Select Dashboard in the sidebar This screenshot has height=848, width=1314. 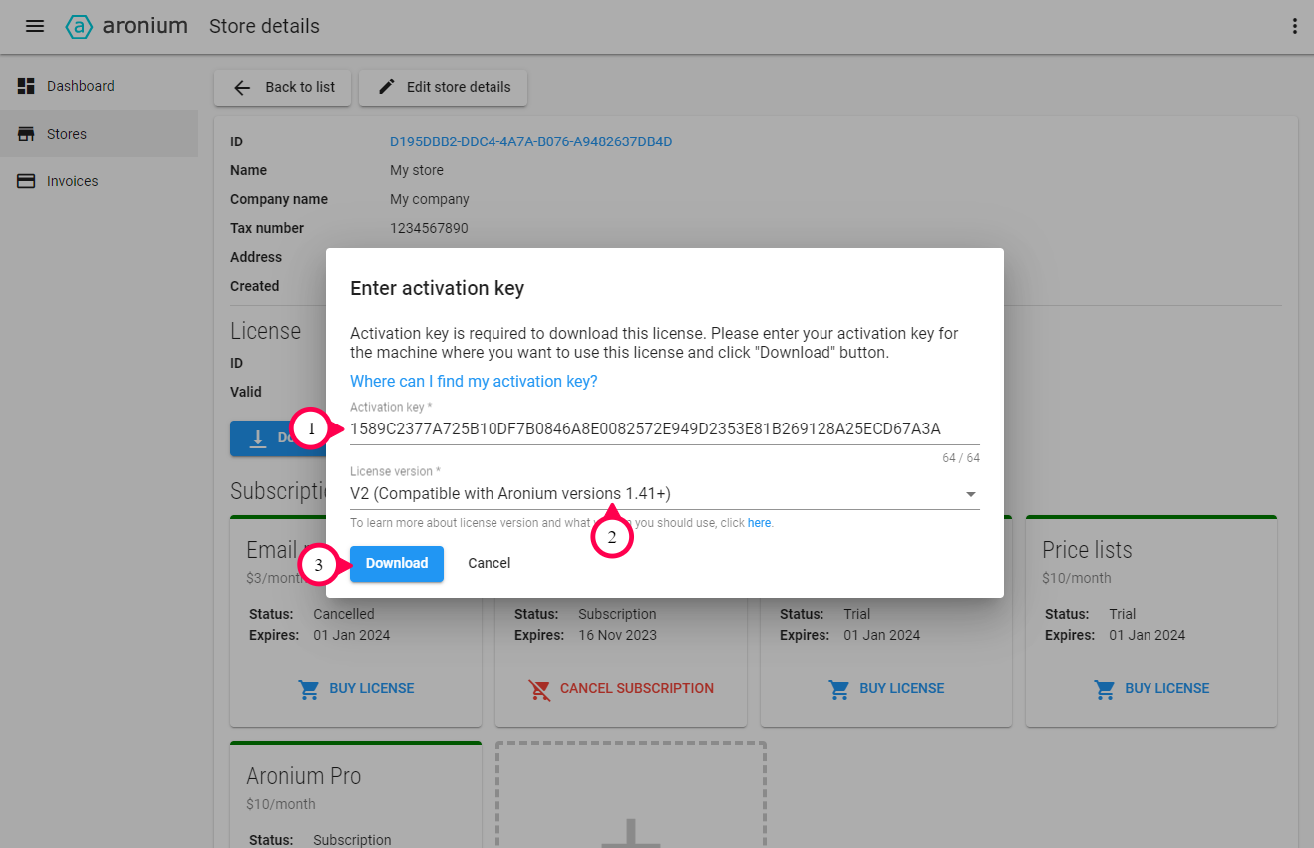(80, 85)
